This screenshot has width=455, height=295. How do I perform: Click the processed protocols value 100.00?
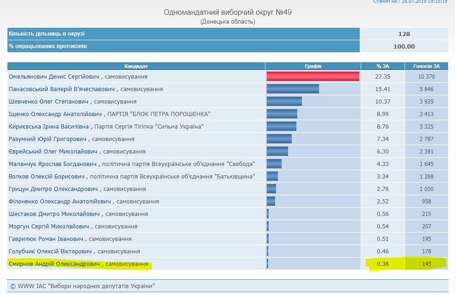coord(404,46)
